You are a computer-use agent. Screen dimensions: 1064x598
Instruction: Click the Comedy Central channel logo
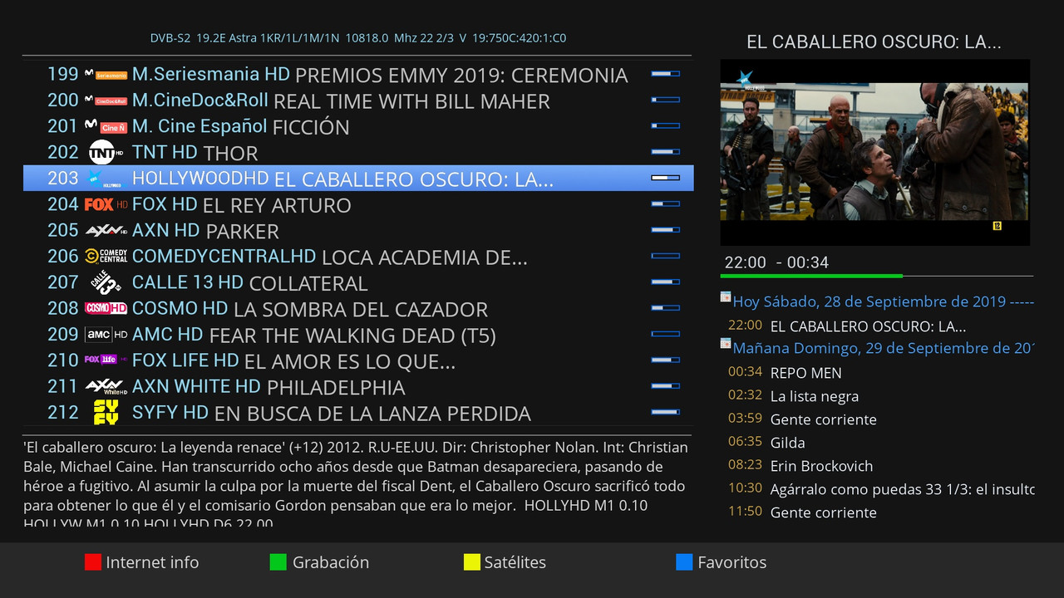106,256
